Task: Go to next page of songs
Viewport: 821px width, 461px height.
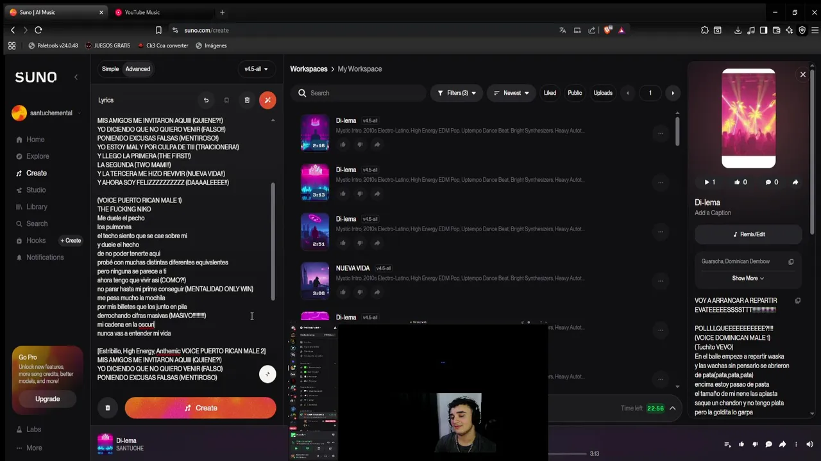Action: coord(673,93)
